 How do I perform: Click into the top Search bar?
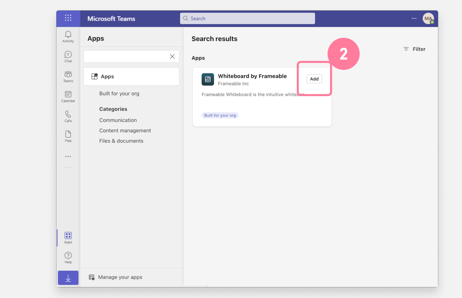pos(247,19)
